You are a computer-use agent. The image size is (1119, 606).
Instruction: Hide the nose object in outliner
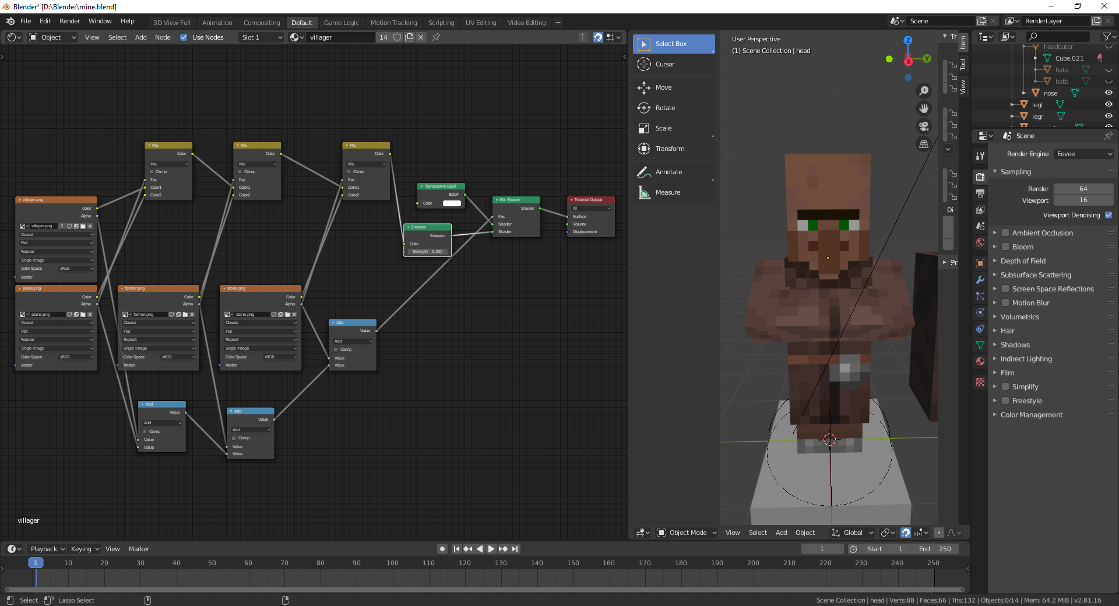(1109, 93)
